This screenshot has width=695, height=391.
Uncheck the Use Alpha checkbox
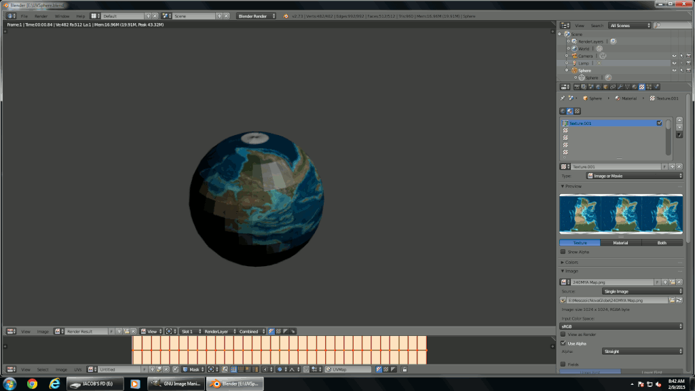(563, 343)
